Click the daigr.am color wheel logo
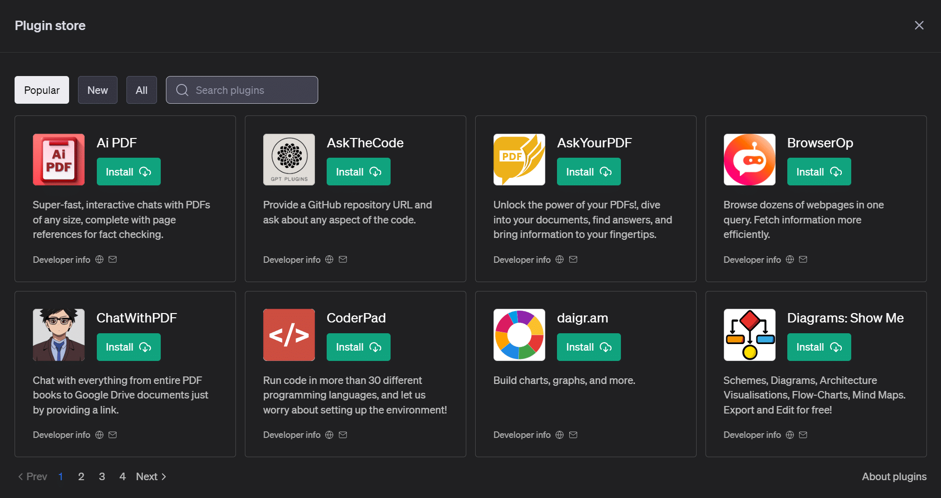The image size is (941, 498). point(519,335)
